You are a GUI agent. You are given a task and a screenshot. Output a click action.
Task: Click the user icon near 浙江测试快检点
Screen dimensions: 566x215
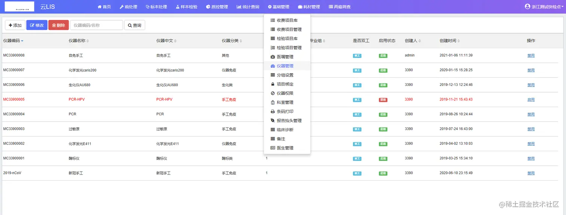click(x=527, y=6)
